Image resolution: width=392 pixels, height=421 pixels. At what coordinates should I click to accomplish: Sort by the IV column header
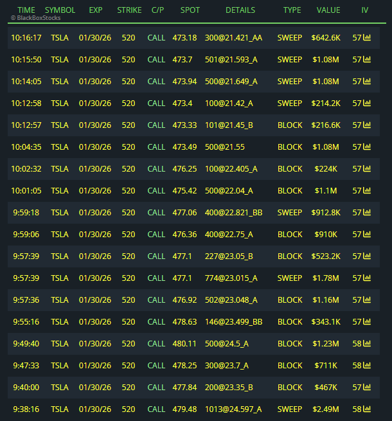coord(364,10)
